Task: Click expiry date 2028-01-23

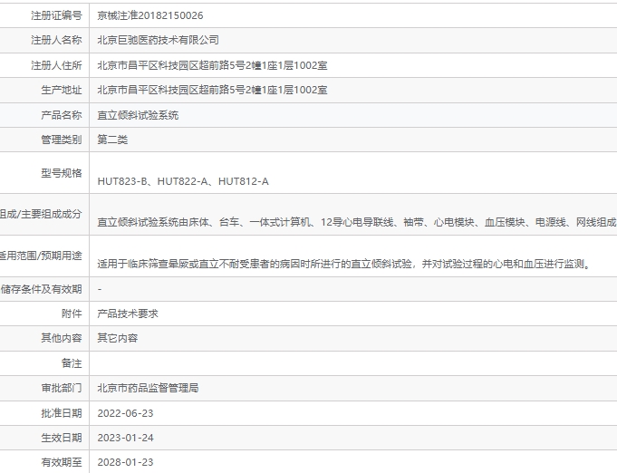Action: [125, 462]
